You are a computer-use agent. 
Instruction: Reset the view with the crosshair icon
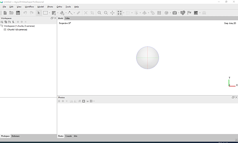click(x=112, y=13)
